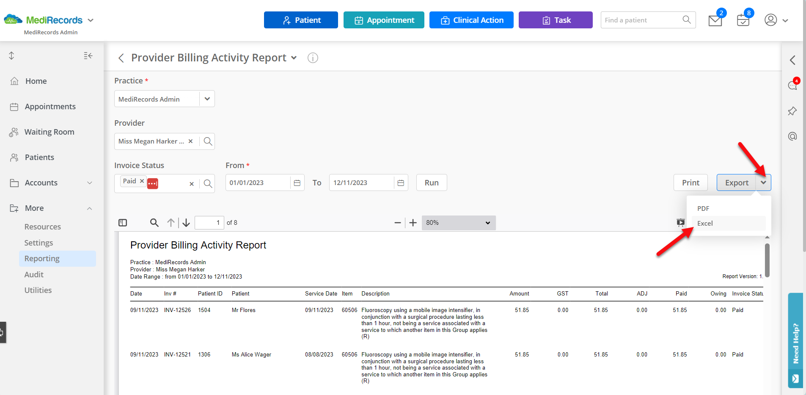Clear all invoice status selections
The width and height of the screenshot is (806, 395).
(192, 184)
